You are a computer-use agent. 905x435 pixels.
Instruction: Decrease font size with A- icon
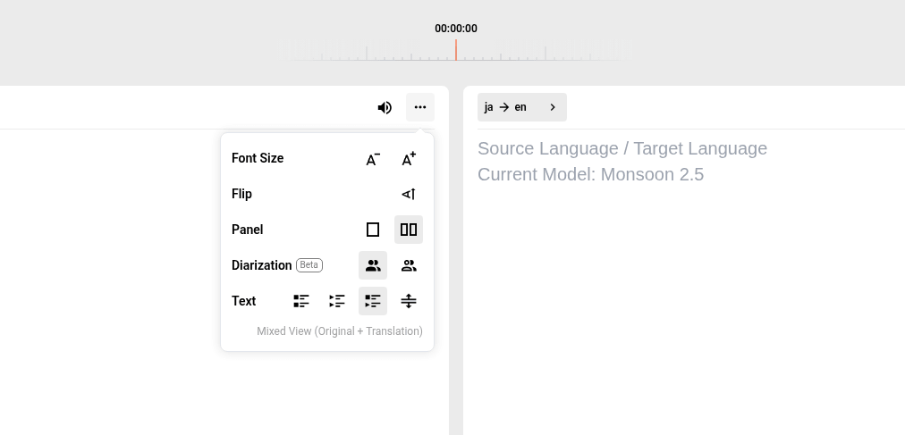tap(373, 158)
